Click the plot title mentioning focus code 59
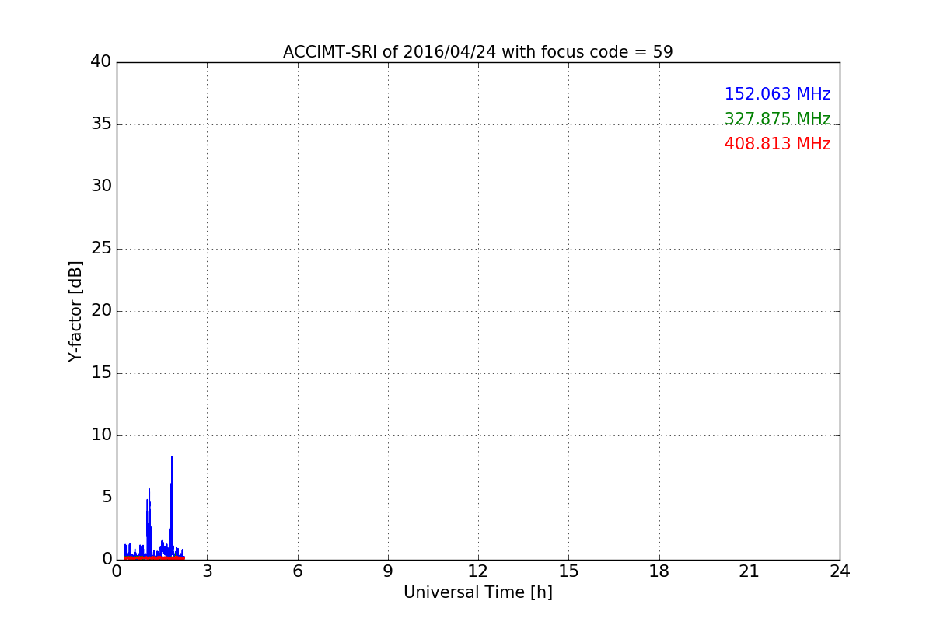 [478, 52]
